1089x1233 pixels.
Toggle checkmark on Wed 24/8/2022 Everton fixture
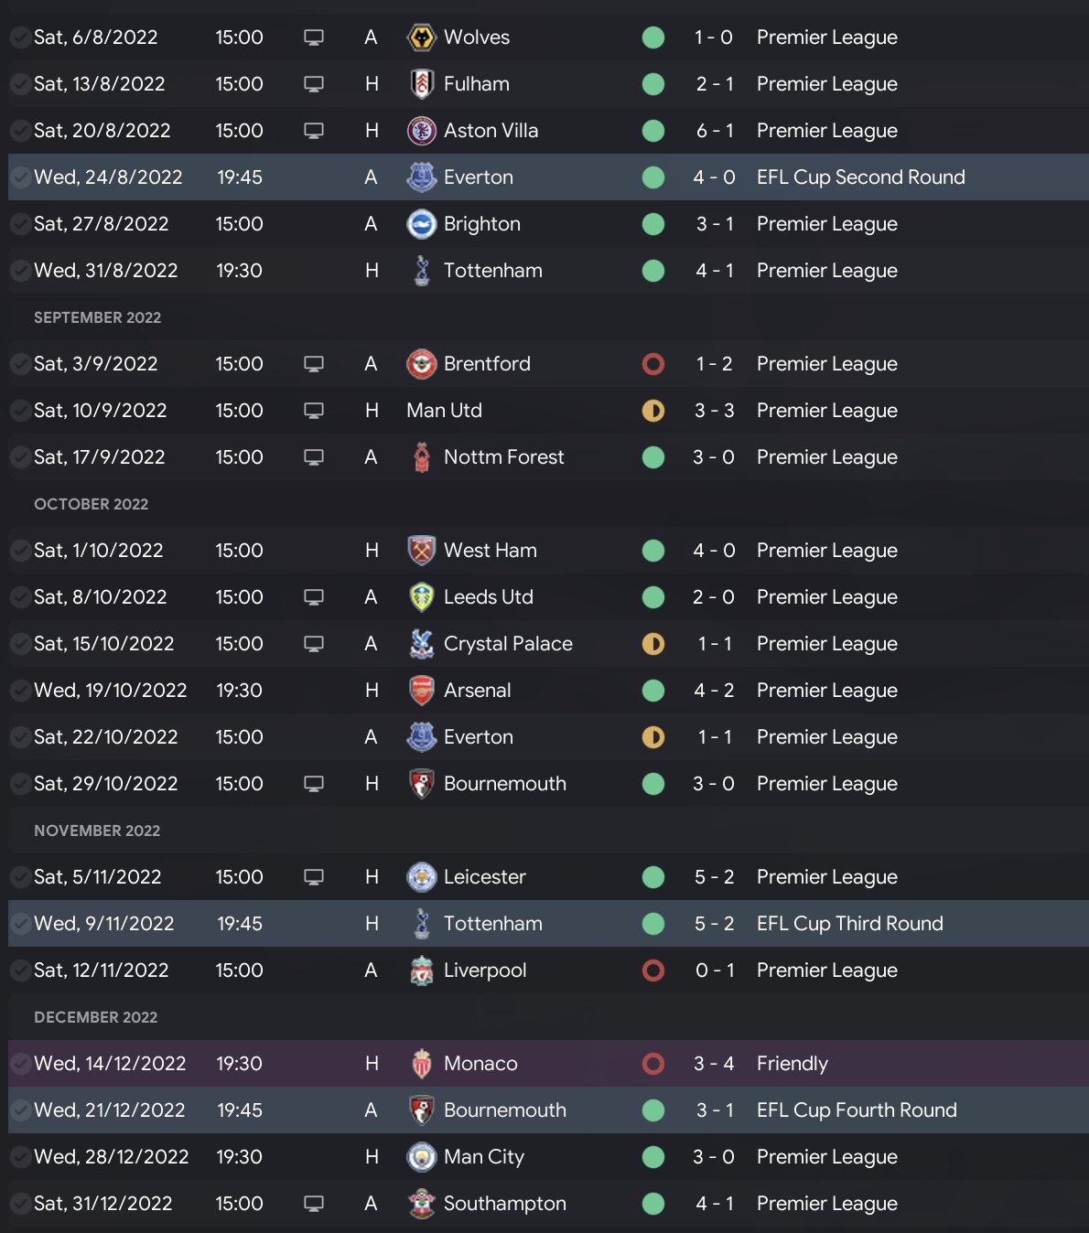(19, 177)
